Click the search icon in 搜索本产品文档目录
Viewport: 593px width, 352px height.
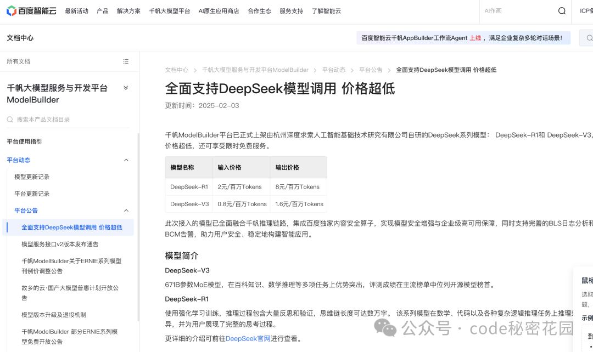[x=10, y=120]
